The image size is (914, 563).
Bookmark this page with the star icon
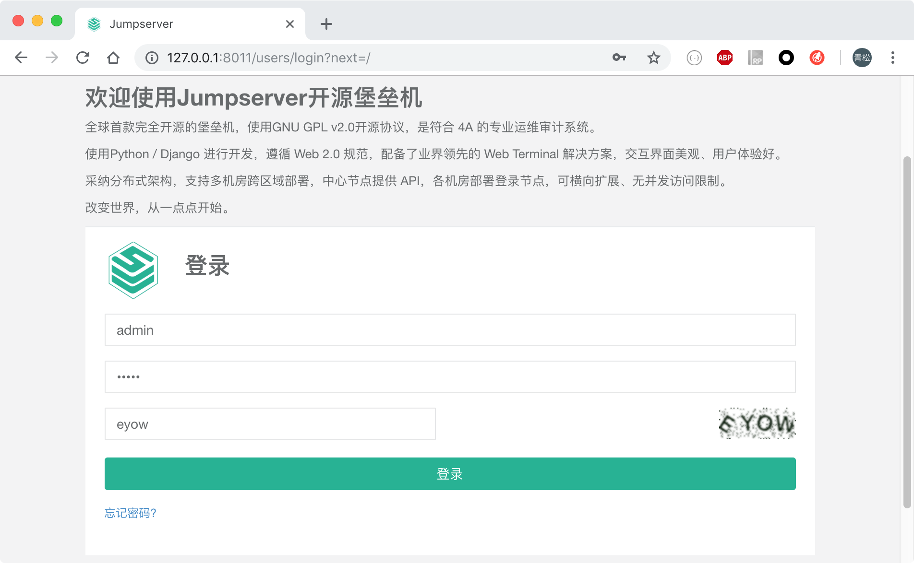653,58
